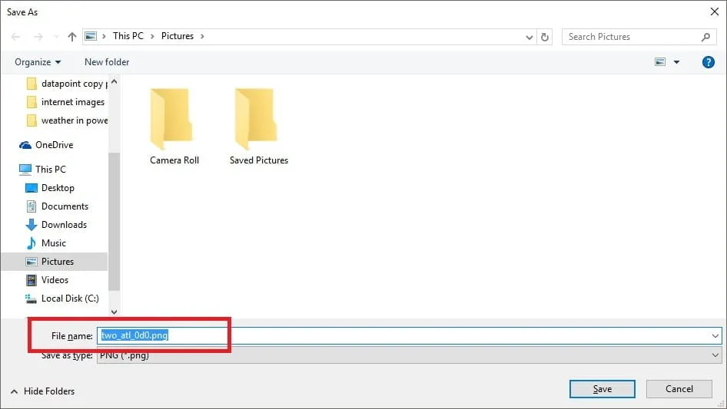Screen dimensions: 727x409
Task: Select Pictures in navigation pane
Action: pos(55,262)
